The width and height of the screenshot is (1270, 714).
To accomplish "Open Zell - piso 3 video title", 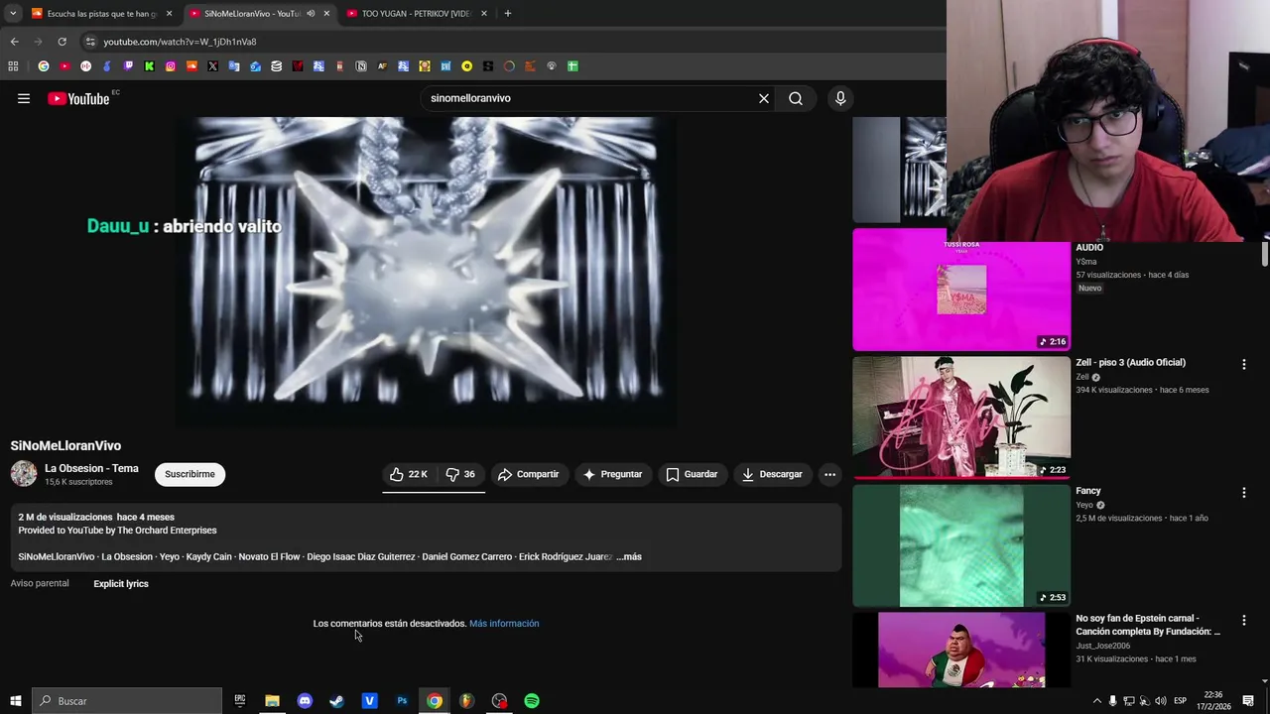I will 1130,363.
